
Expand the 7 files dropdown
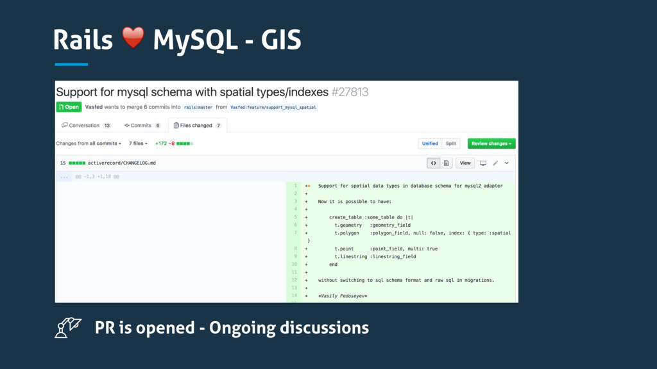[138, 143]
